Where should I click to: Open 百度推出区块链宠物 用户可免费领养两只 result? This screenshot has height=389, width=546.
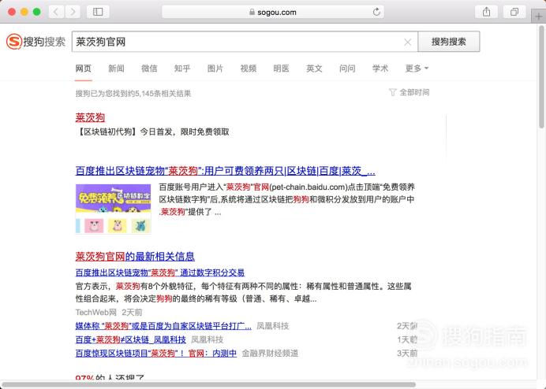(x=226, y=171)
